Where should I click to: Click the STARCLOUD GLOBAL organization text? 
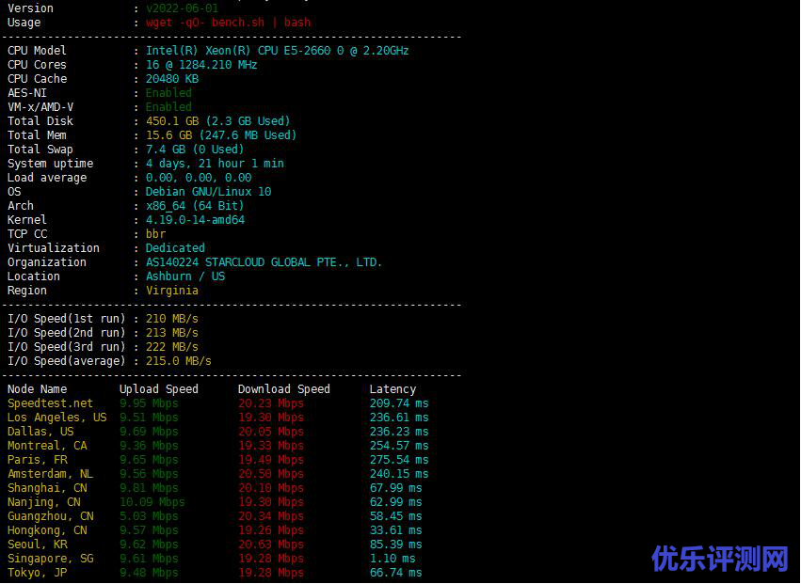coord(264,262)
